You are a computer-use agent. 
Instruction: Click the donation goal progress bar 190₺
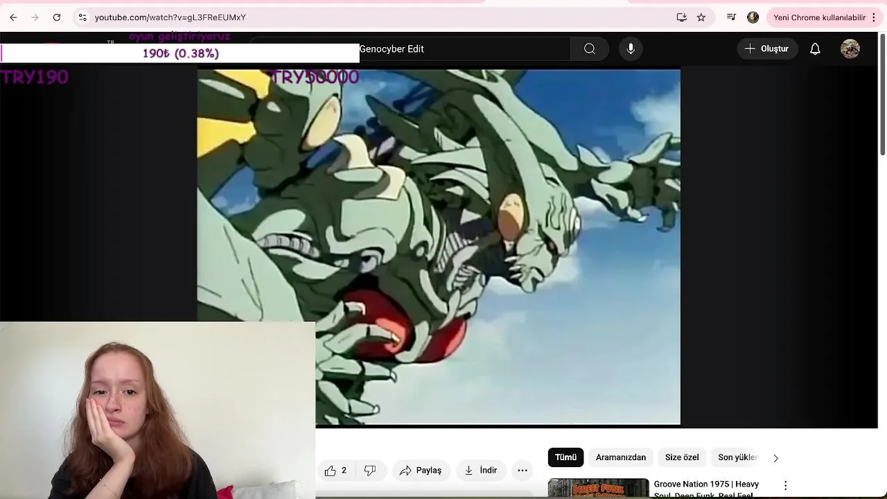click(180, 53)
